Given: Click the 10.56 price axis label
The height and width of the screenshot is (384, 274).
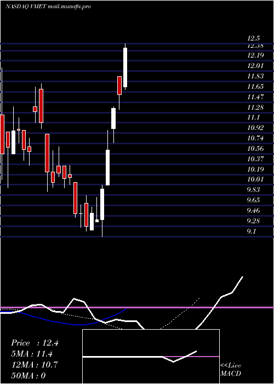Looking at the screenshot, I should point(255,149).
